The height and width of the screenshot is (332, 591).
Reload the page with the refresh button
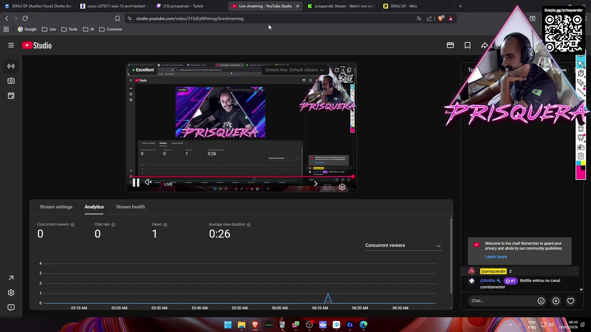[25, 18]
